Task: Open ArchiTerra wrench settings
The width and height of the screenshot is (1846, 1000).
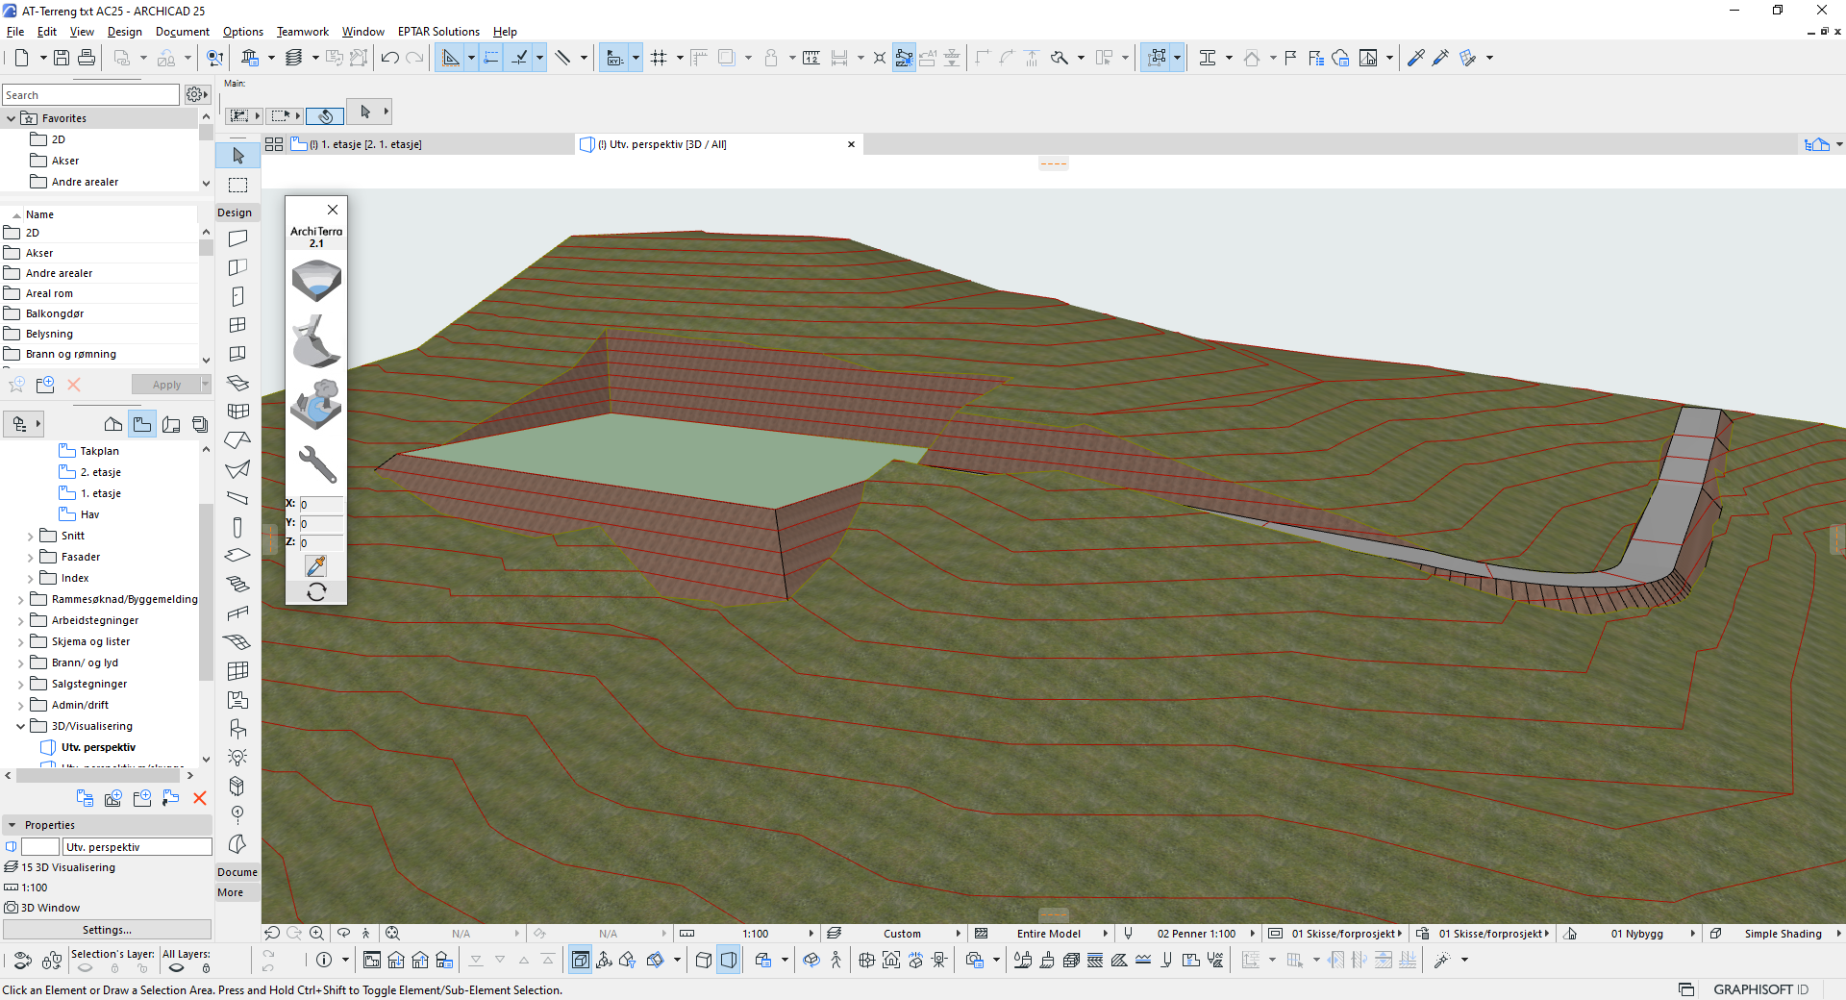Action: [316, 464]
